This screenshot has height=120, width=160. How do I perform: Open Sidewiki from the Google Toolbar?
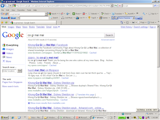[x=93, y=14]
